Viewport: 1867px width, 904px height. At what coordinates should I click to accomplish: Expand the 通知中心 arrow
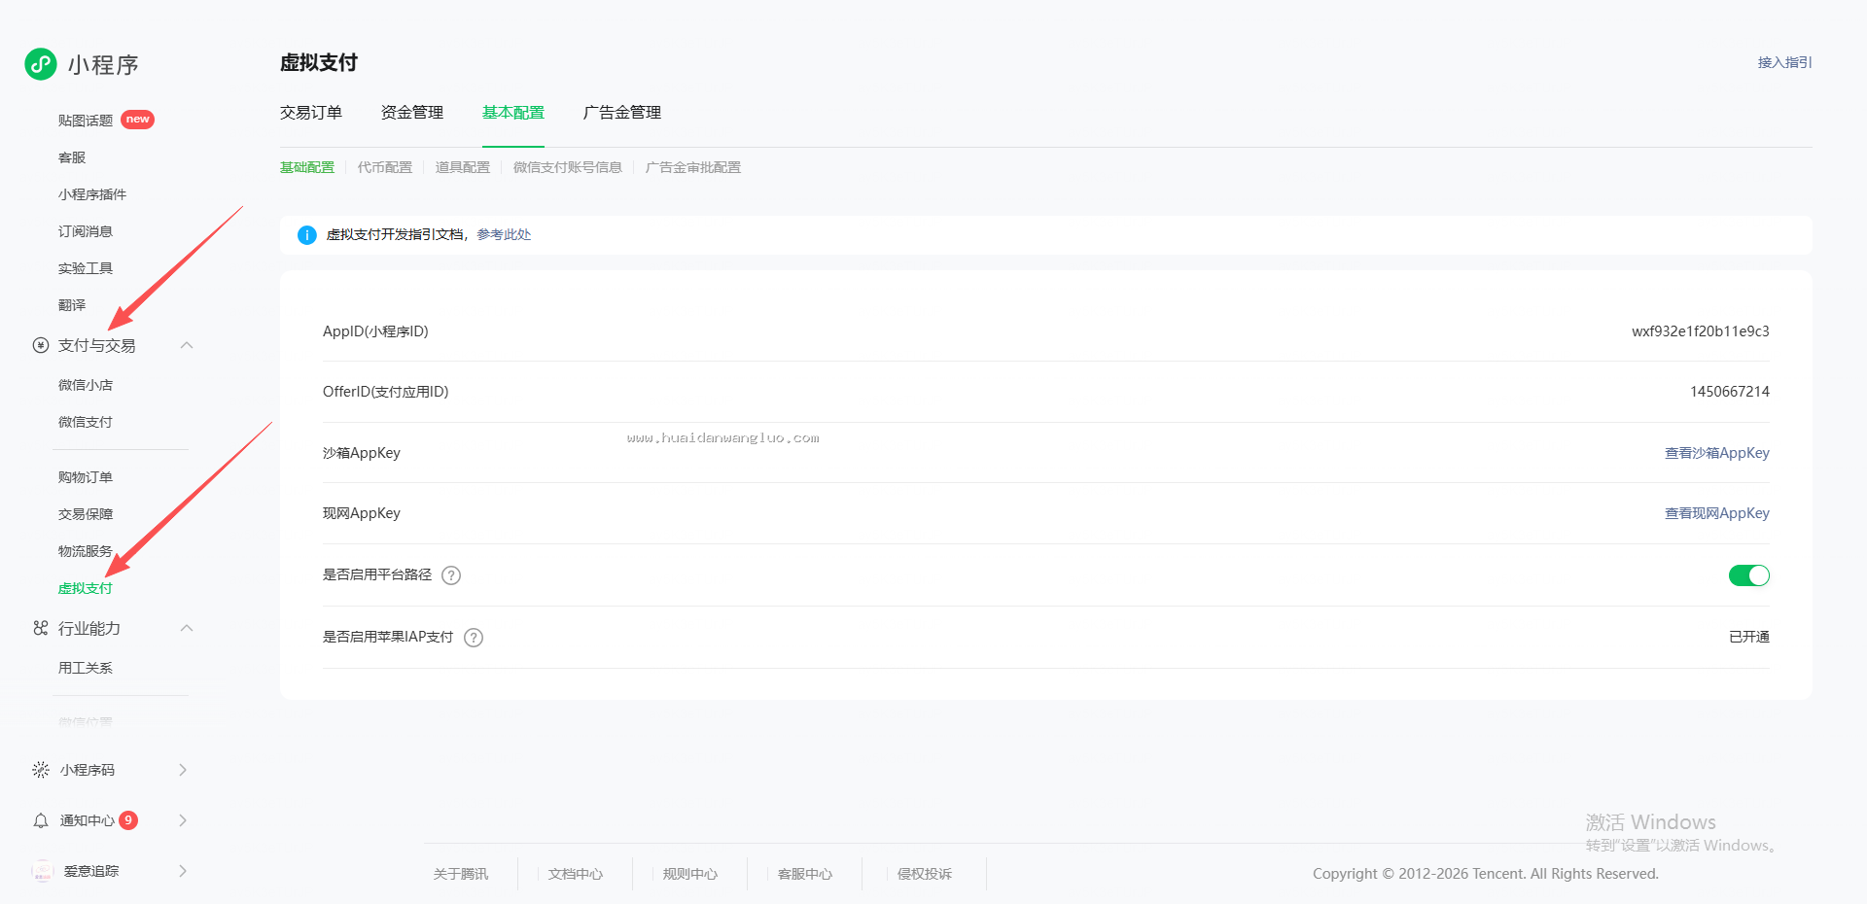(183, 820)
